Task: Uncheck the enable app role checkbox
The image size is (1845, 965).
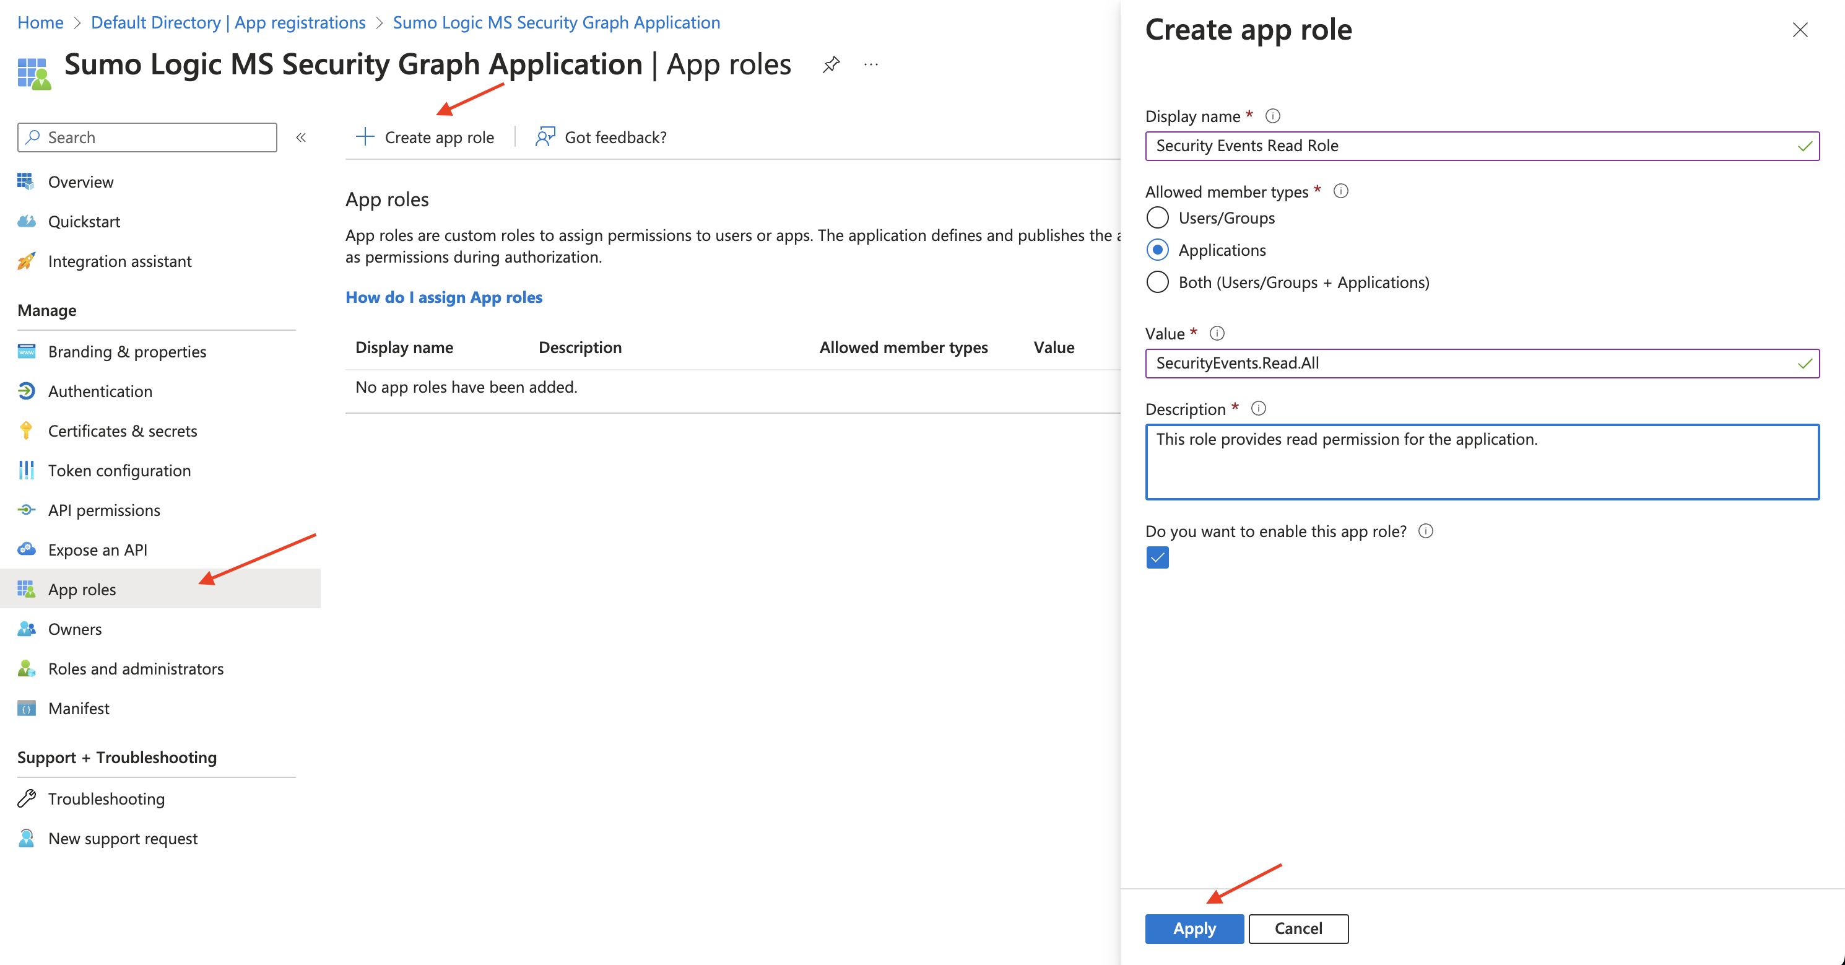Action: 1157,558
